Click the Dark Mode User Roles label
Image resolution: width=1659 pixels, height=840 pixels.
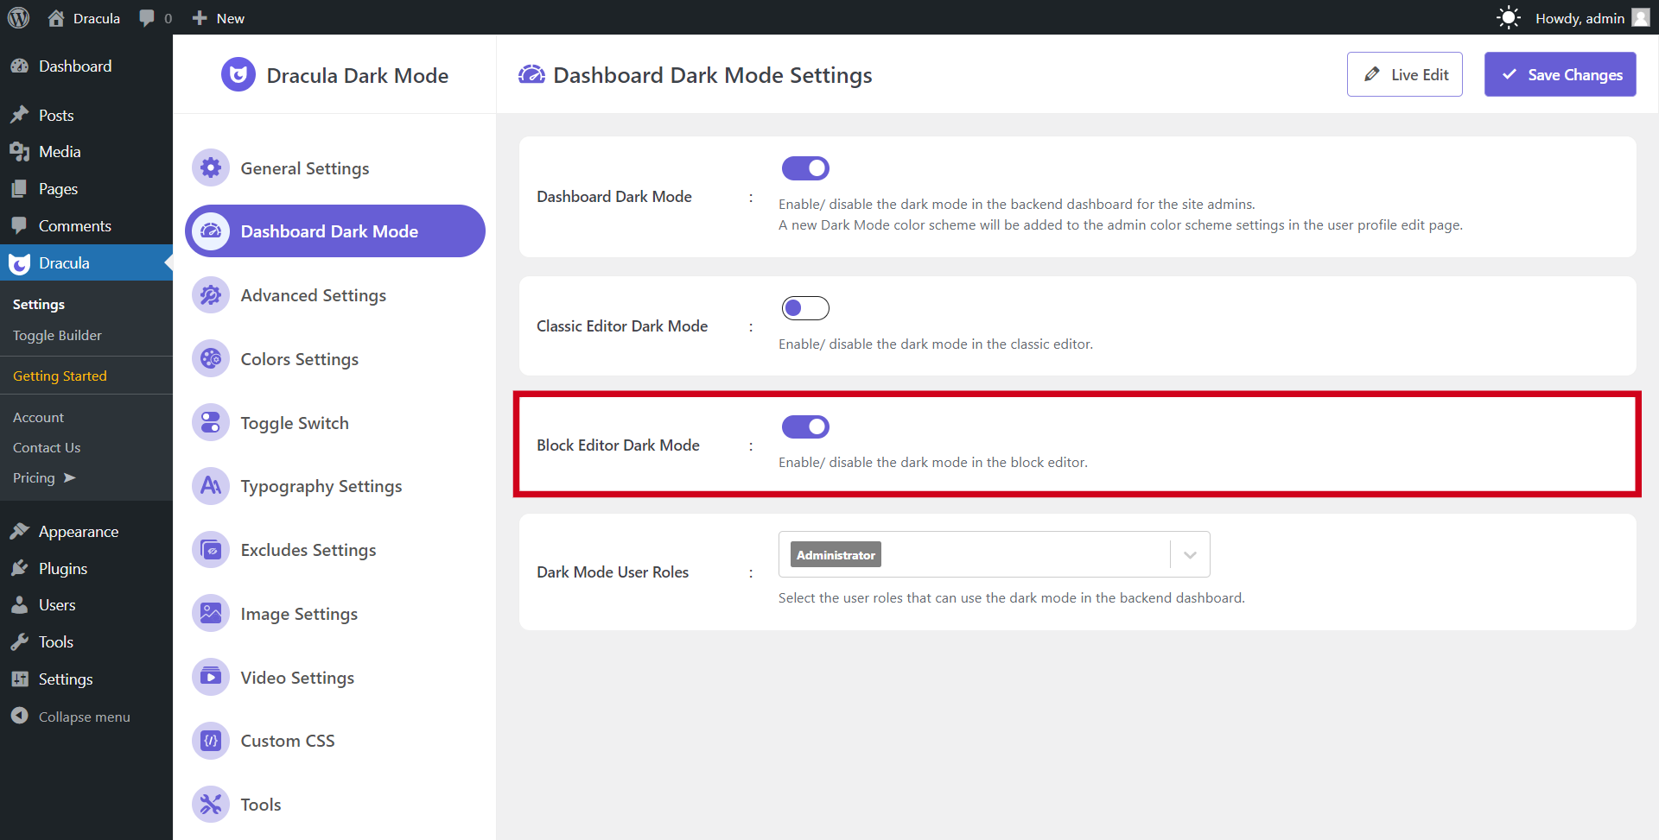click(613, 572)
